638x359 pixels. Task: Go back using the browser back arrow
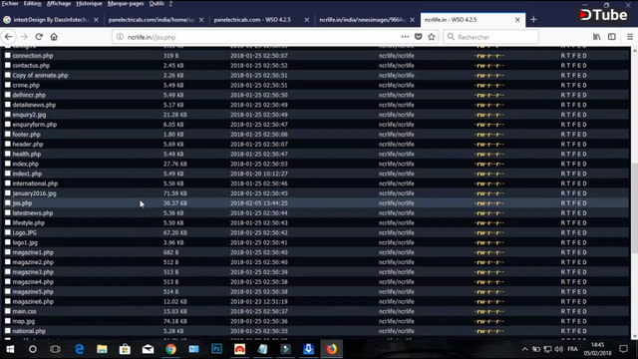pos(9,37)
